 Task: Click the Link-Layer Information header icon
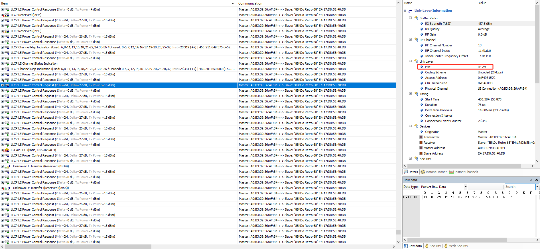[x=410, y=11]
